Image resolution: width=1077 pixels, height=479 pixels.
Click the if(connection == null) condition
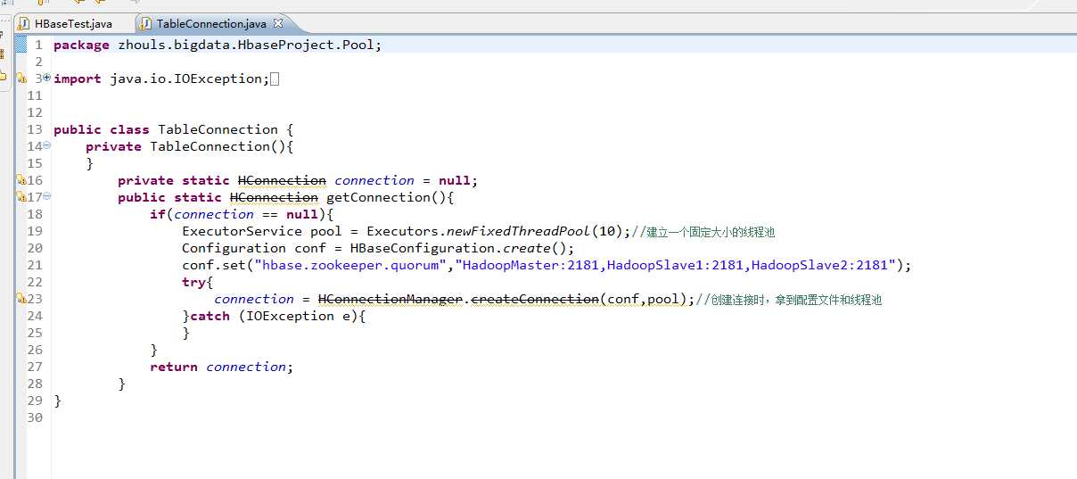(x=241, y=214)
